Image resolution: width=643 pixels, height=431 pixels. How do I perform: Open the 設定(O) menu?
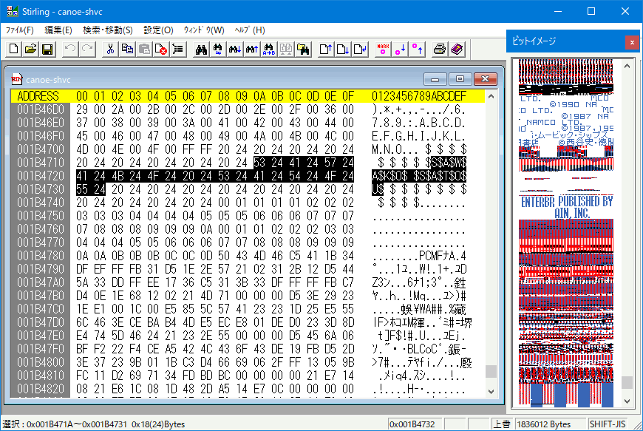click(158, 30)
